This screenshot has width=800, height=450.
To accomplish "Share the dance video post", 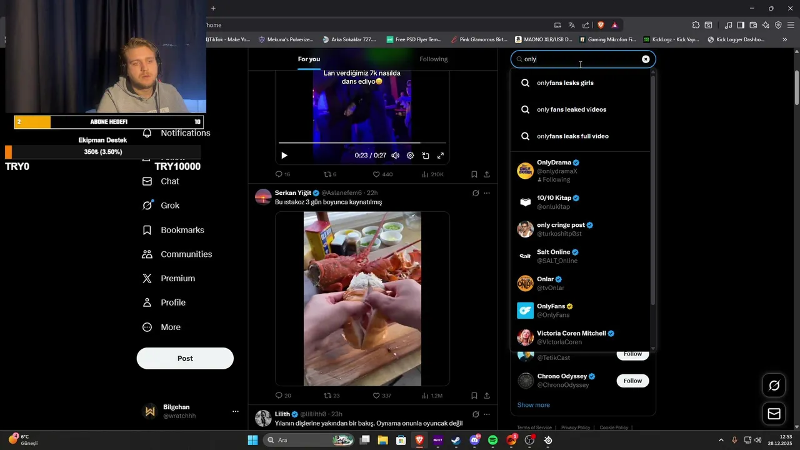I will tap(487, 174).
